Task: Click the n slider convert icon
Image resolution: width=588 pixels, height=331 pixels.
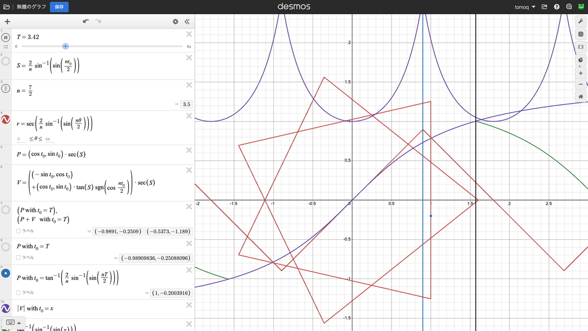Action: coord(6,89)
